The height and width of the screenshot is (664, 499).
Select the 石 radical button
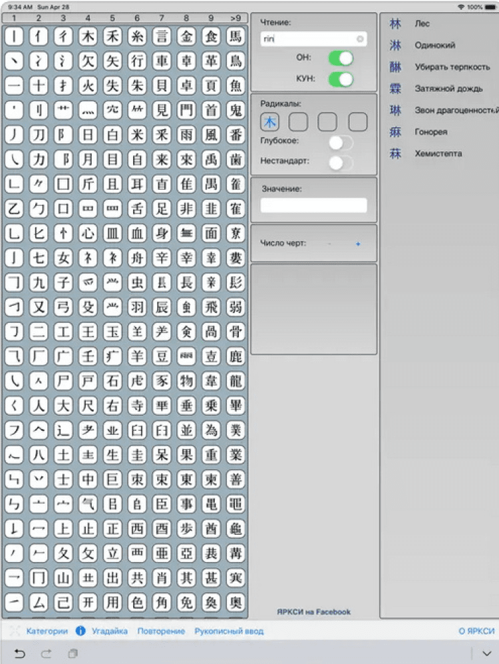112,381
